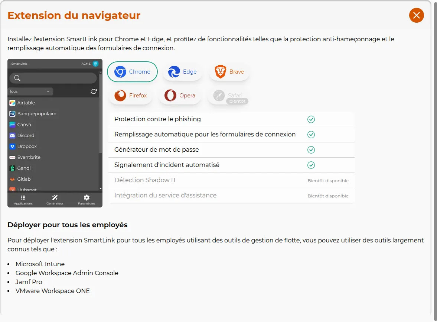This screenshot has width=437, height=322.
Task: Refresh the app list with the sync icon
Action: [94, 91]
